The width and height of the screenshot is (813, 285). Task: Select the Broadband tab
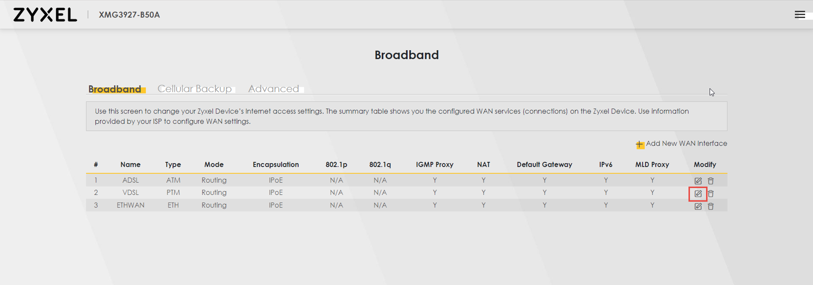(x=115, y=89)
